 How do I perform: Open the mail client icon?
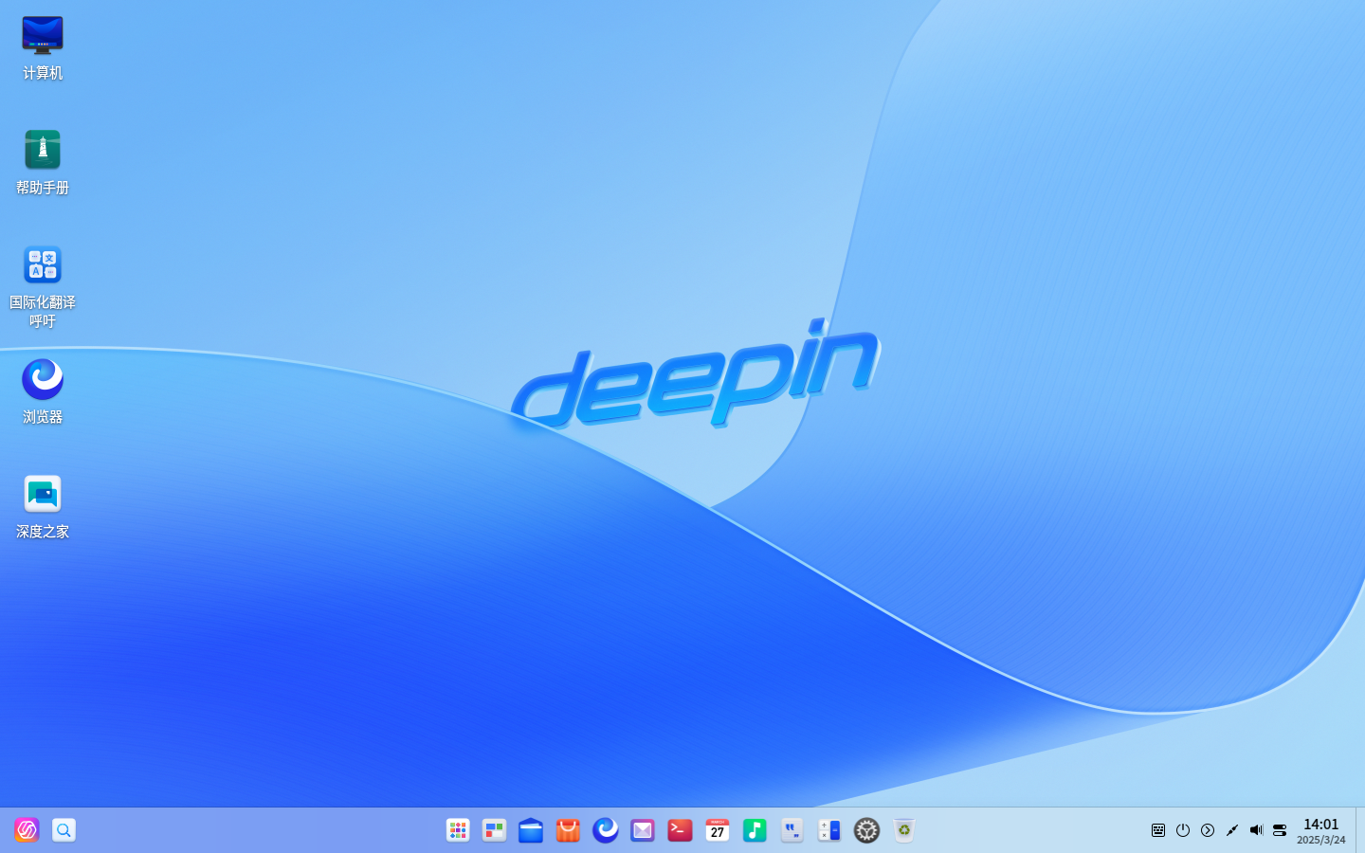click(x=643, y=830)
